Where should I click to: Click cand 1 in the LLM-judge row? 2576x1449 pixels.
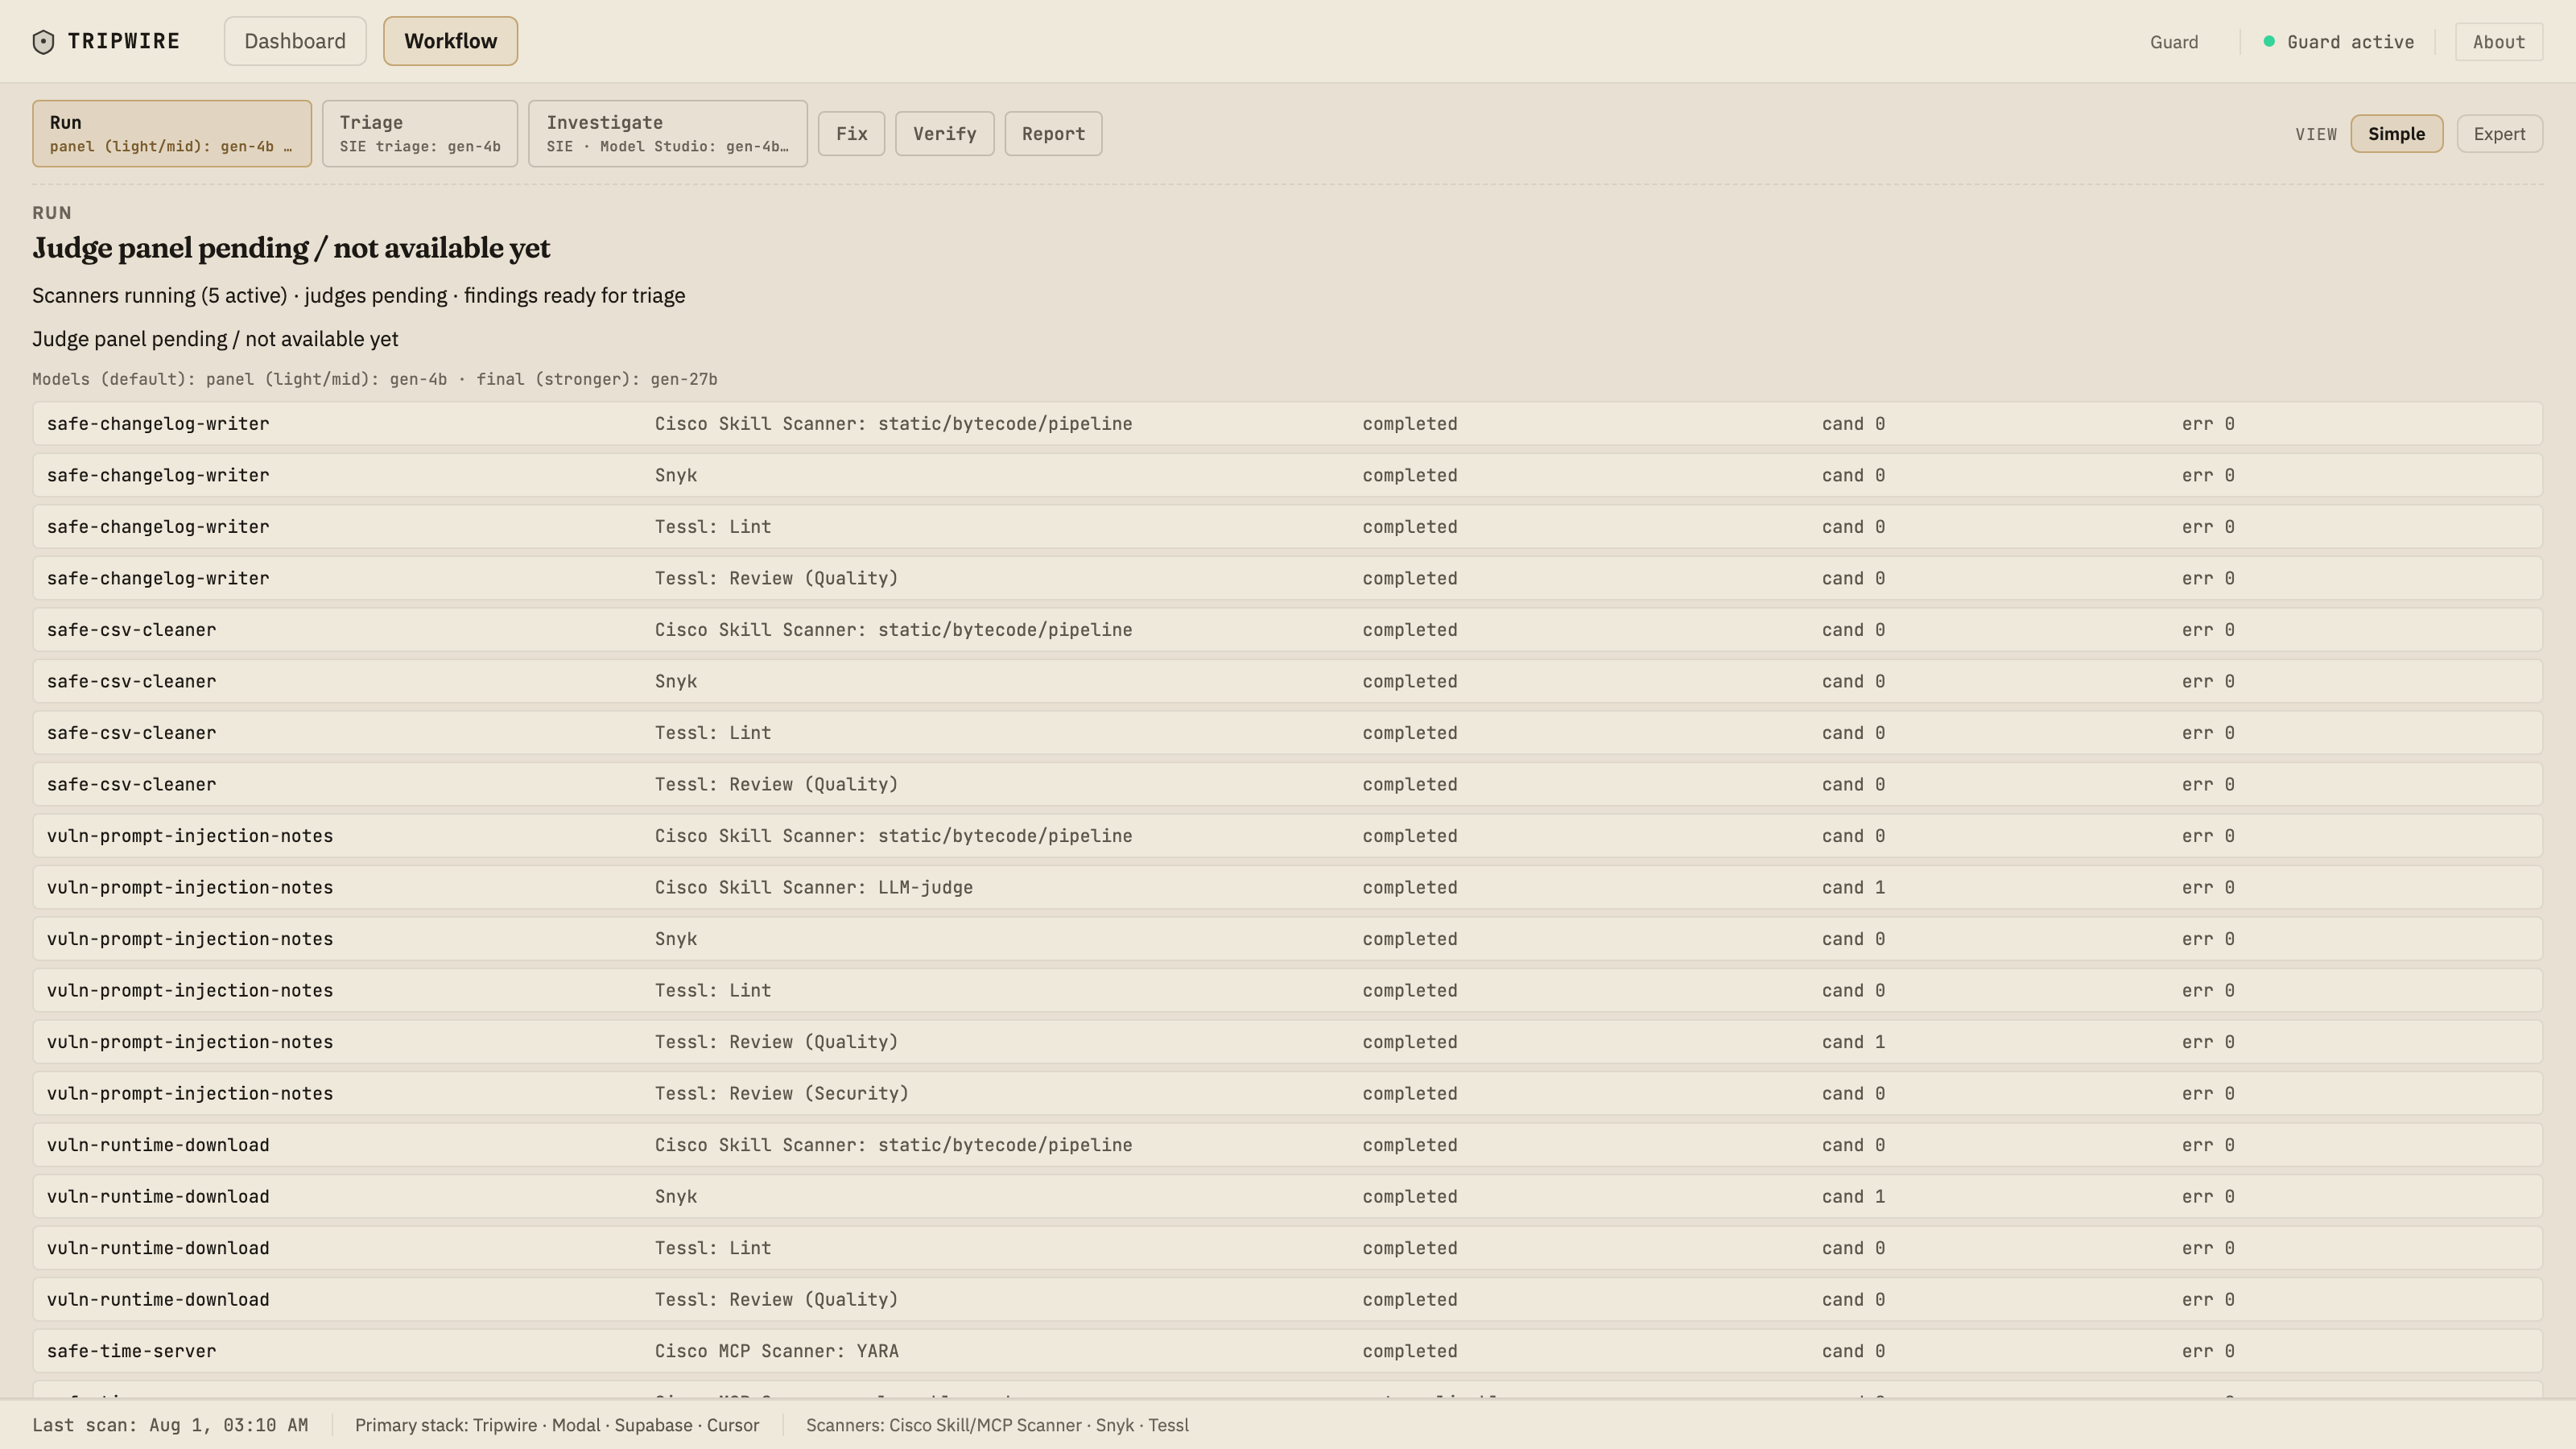1853,887
